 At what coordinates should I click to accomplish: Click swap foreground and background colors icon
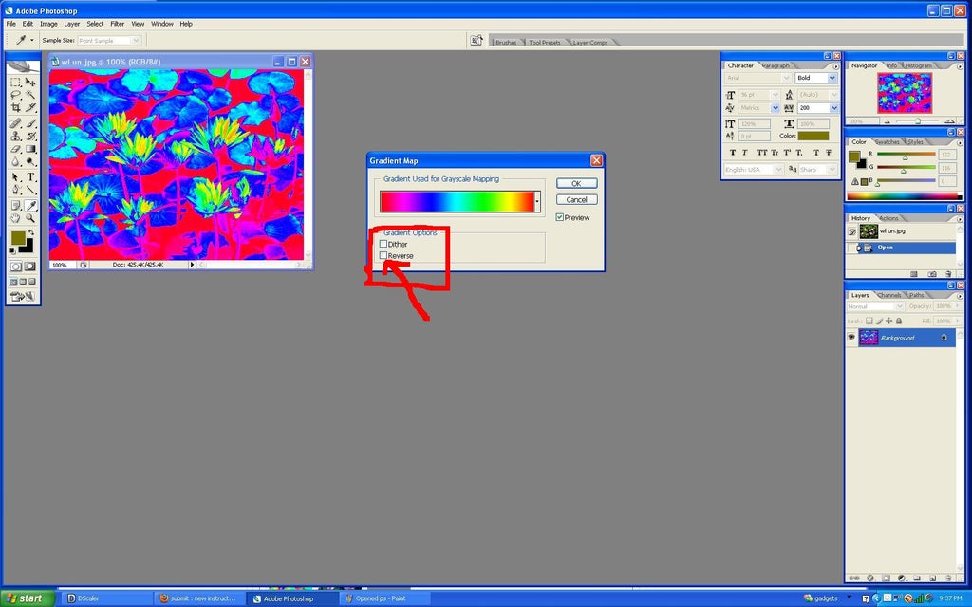pyautogui.click(x=31, y=232)
